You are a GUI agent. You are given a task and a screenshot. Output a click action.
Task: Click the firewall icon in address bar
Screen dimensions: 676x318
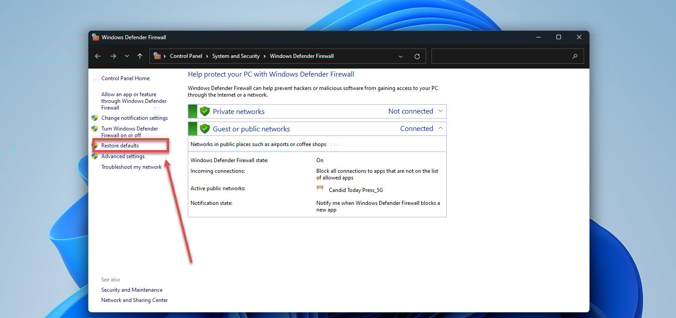[157, 56]
